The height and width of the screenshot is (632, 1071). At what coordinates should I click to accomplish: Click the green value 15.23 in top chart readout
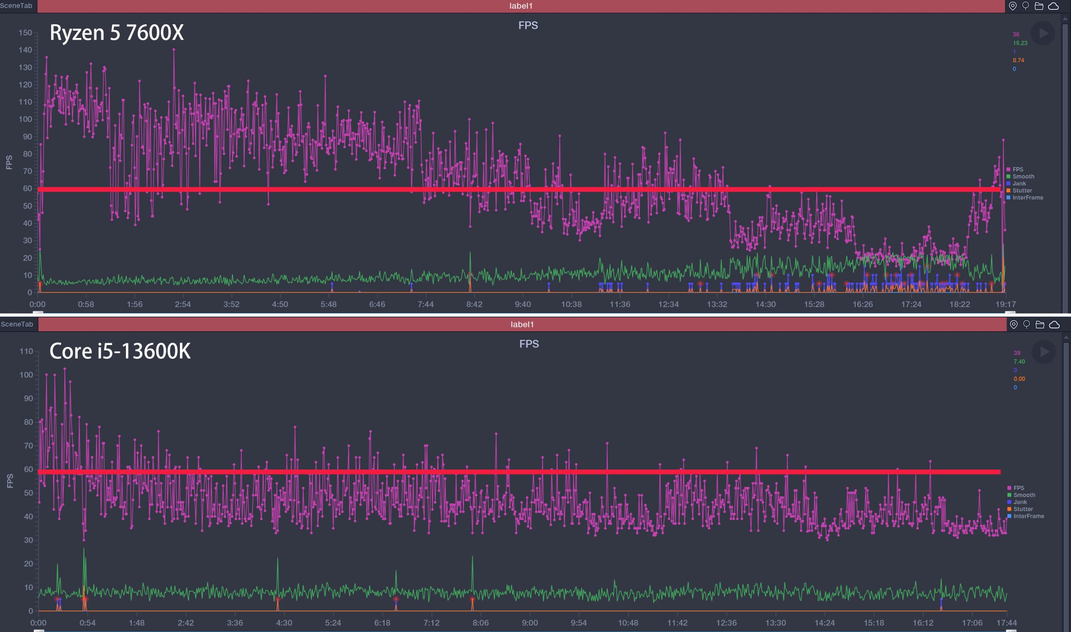coord(1020,43)
